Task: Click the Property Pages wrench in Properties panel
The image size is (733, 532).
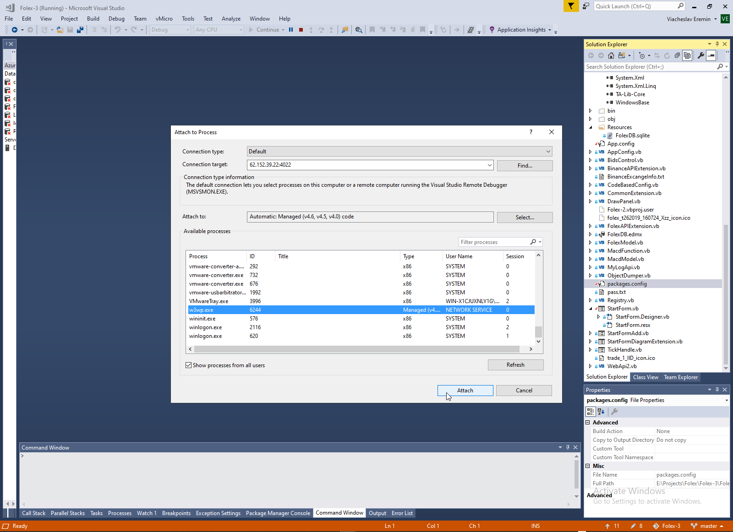Action: [x=614, y=412]
